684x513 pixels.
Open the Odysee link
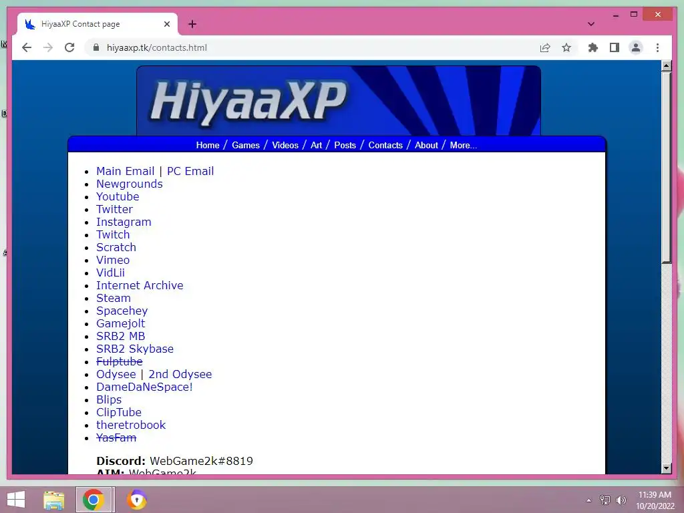(x=116, y=374)
